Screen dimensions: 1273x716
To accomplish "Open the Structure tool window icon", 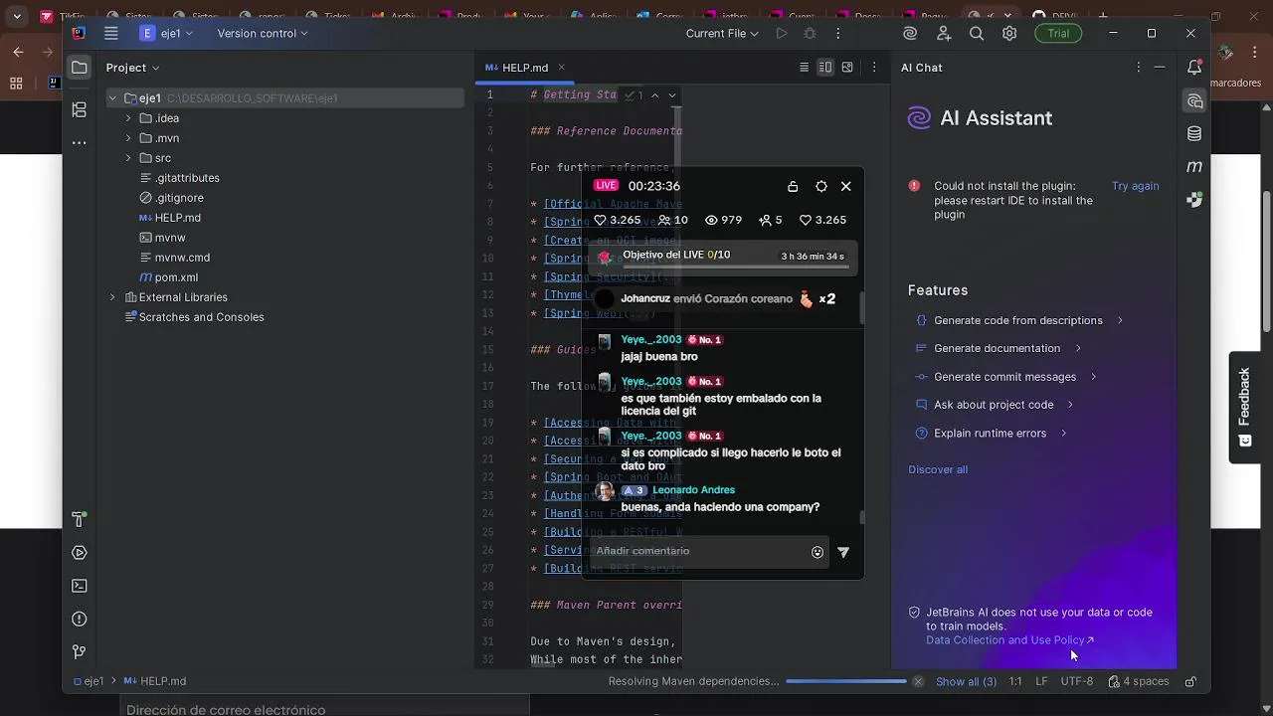I will tap(80, 110).
